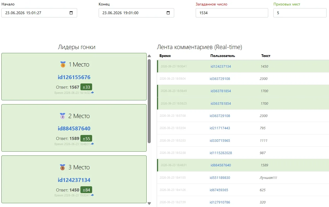Open user link id1115282028
This screenshot has width=329, height=207.
[x=221, y=153]
